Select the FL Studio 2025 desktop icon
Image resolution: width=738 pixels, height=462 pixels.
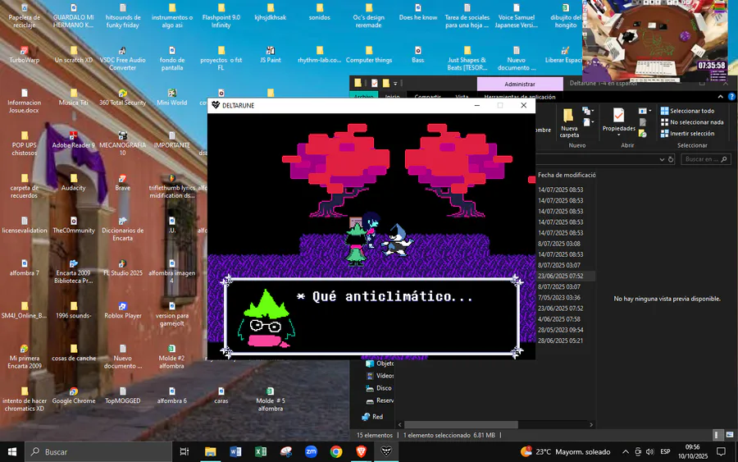tap(123, 268)
